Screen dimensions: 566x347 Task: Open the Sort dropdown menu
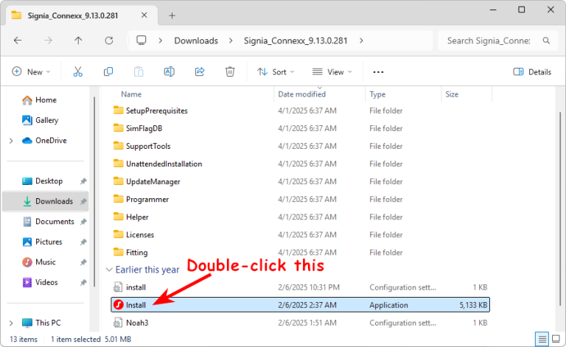276,71
